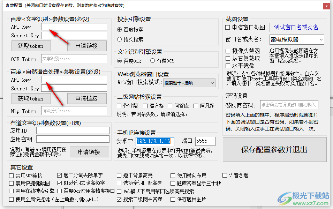Toggle 选项全词匹配高亮 checkbox

tap(119, 183)
